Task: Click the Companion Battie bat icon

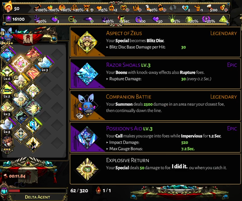Action: 87,105
